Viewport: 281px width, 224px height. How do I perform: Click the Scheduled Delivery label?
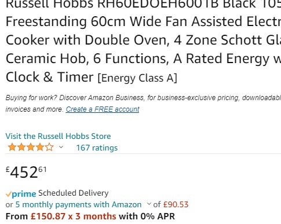point(74,193)
